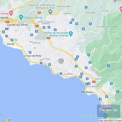Select the Clarens neighborhood label
Screen dimensions: 122x122
point(68,74)
